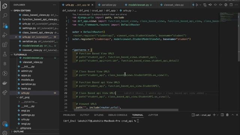Open the Explorer view in activity bar
This screenshot has height=135, width=240.
coord(5,6)
